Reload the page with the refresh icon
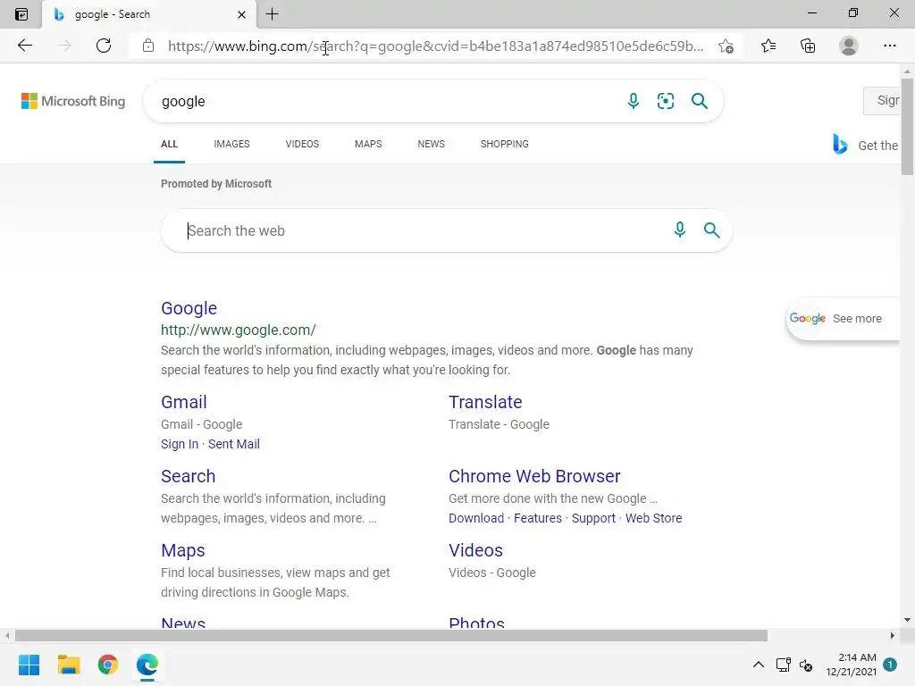This screenshot has height=686, width=915. (x=104, y=46)
